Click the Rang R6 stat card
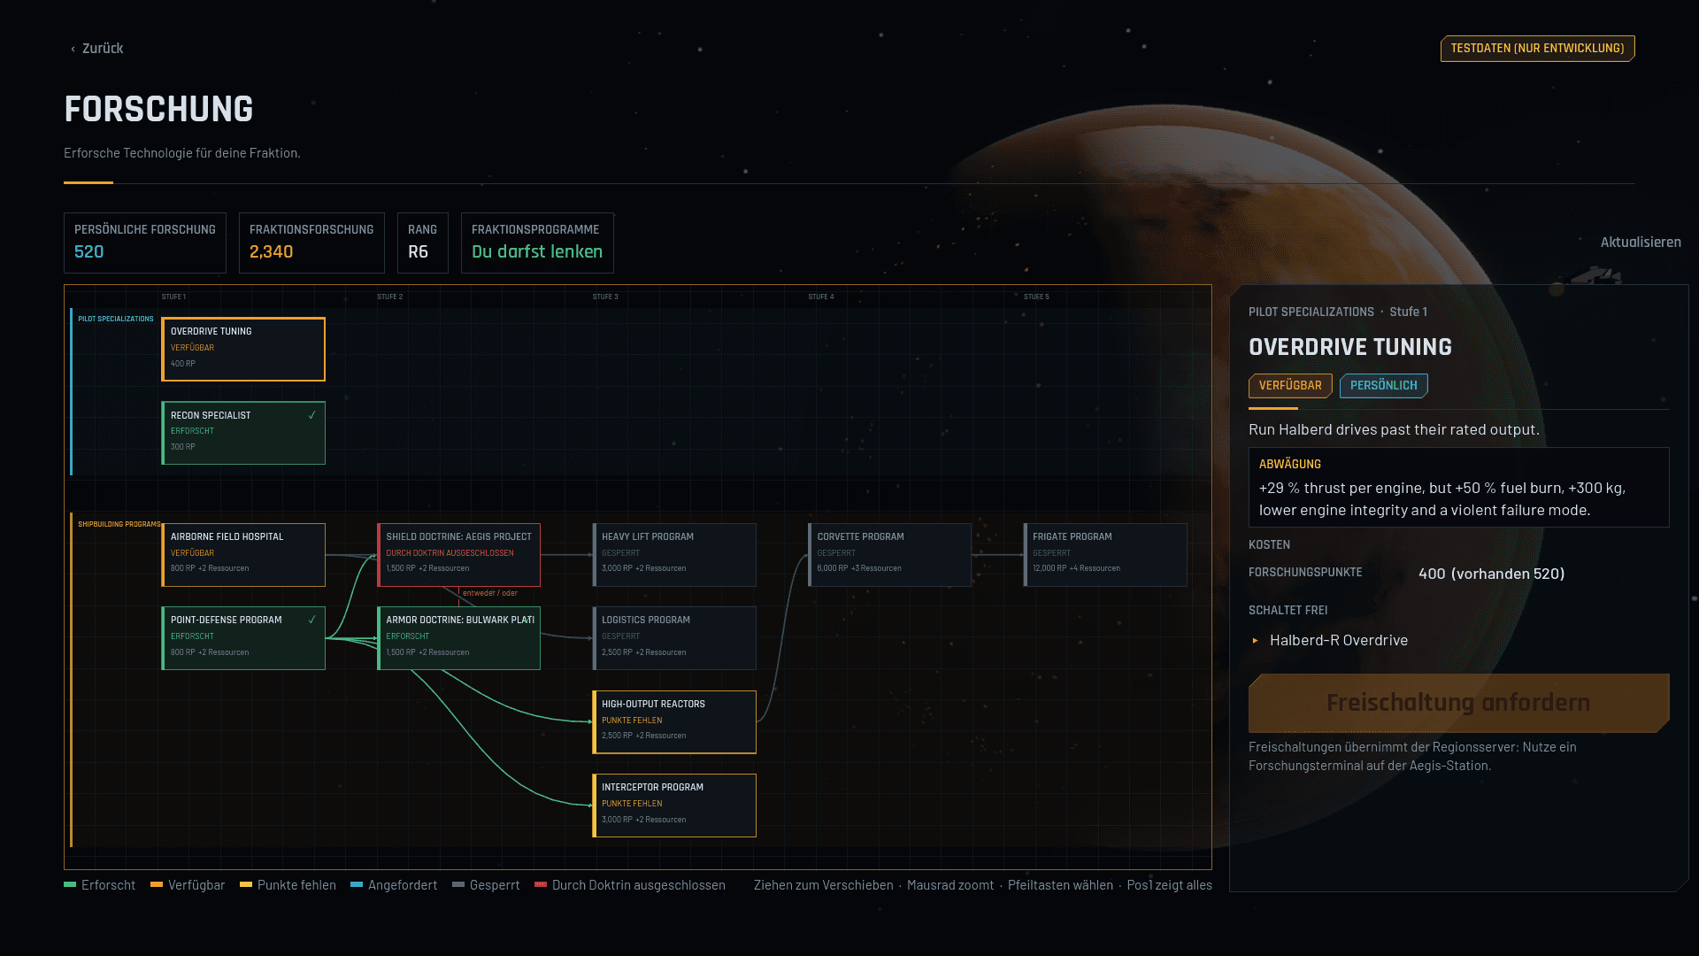The width and height of the screenshot is (1699, 956). 423,243
